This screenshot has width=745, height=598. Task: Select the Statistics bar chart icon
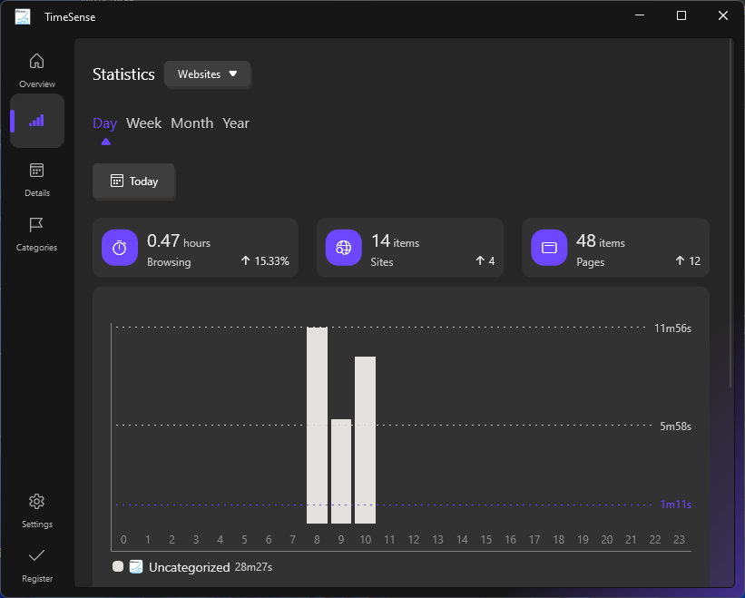coord(36,120)
